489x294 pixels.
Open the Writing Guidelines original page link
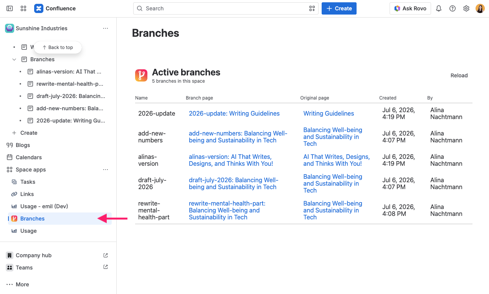pyautogui.click(x=329, y=113)
